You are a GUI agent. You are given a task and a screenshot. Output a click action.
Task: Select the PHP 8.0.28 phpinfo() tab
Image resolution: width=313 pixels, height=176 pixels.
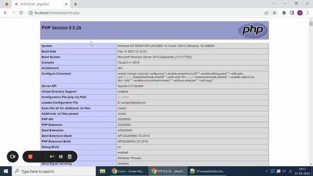point(41,4)
